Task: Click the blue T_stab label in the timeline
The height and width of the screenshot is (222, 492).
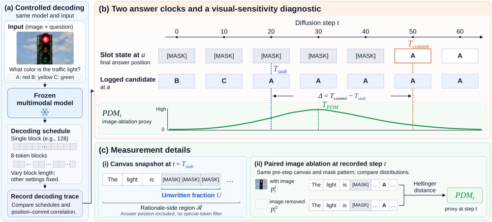Action: tap(280, 71)
